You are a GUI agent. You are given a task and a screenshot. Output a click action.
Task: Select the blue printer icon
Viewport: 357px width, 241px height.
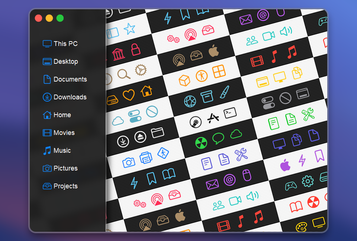point(146,158)
